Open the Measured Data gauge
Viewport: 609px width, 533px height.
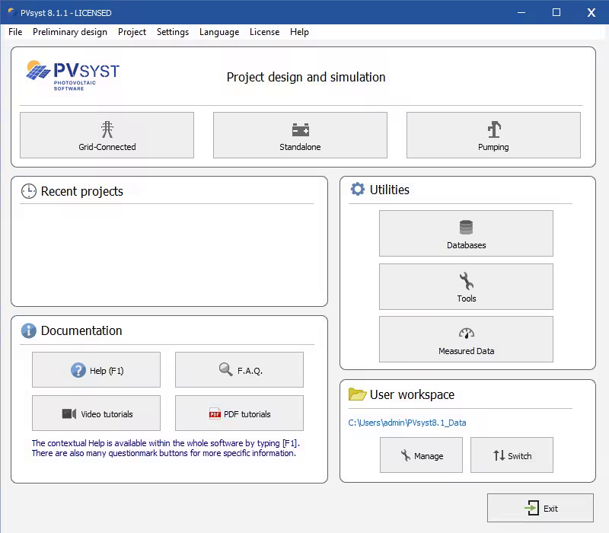466,340
